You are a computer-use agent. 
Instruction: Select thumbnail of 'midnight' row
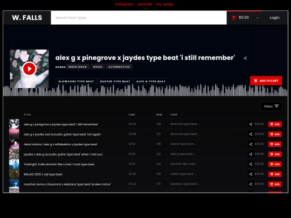[x=14, y=164]
